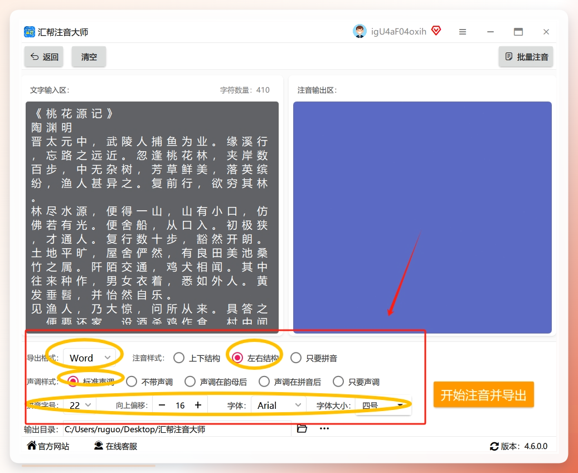Open the pinyin font size 22 dropdown
Viewport: 578px width, 473px height.
80,405
